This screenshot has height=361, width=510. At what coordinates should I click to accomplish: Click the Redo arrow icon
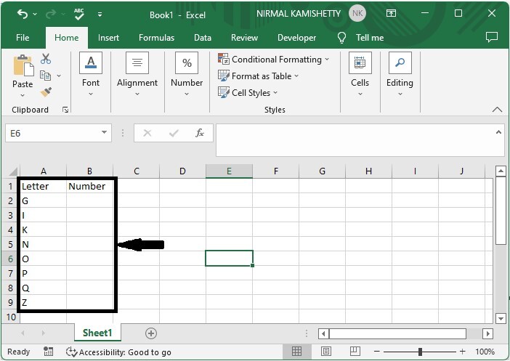tap(51, 14)
